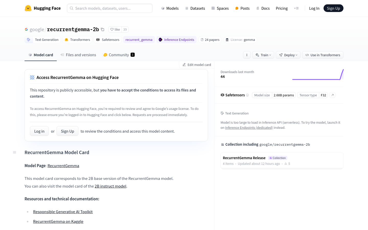Select the Transformers library tag
The image size is (368, 230).
[77, 40]
